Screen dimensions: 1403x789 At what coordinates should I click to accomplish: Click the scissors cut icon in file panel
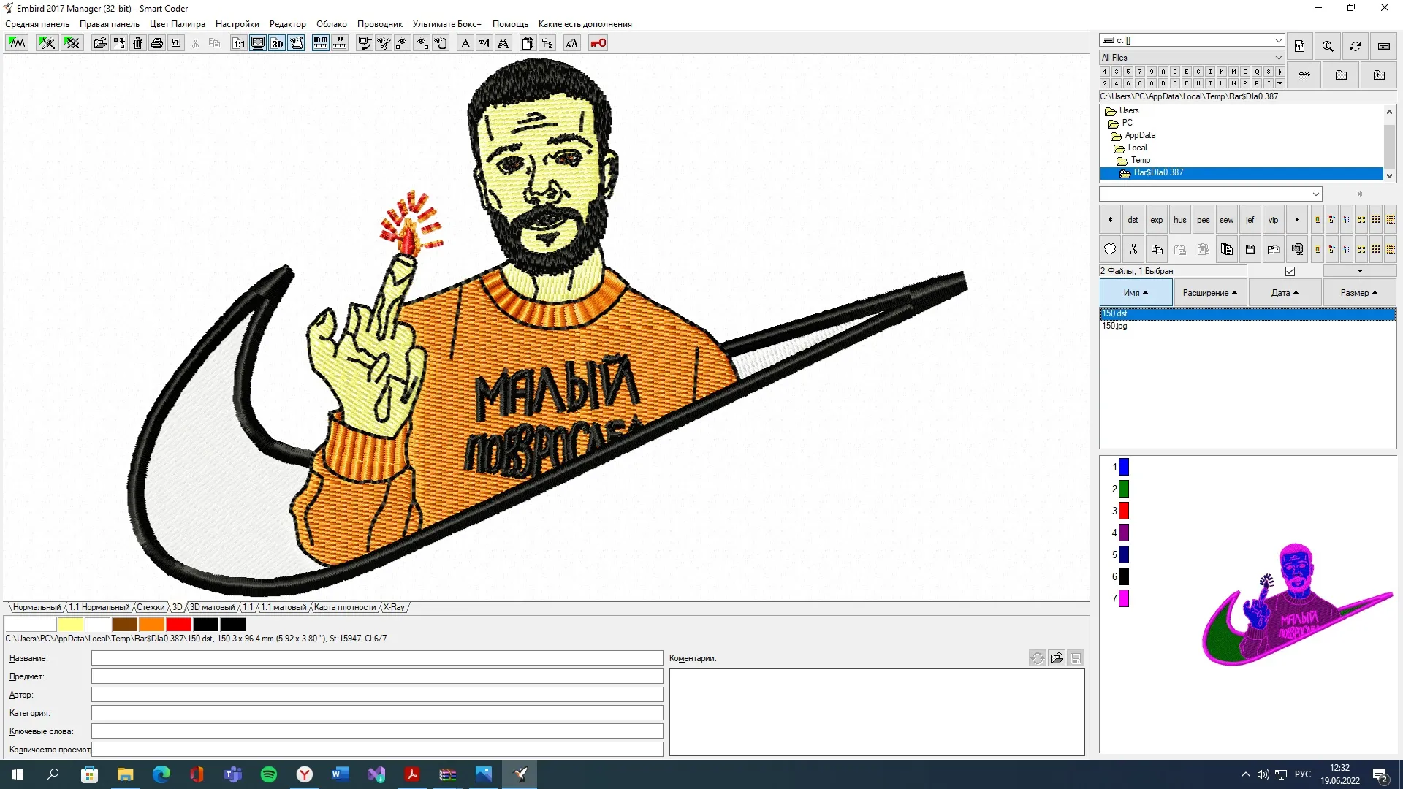[x=1133, y=249]
